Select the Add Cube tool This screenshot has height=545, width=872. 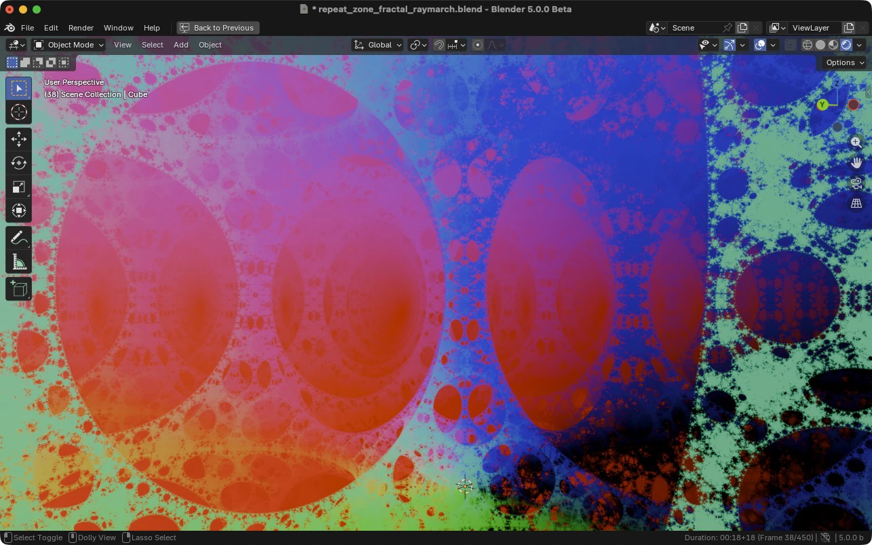[x=19, y=289]
